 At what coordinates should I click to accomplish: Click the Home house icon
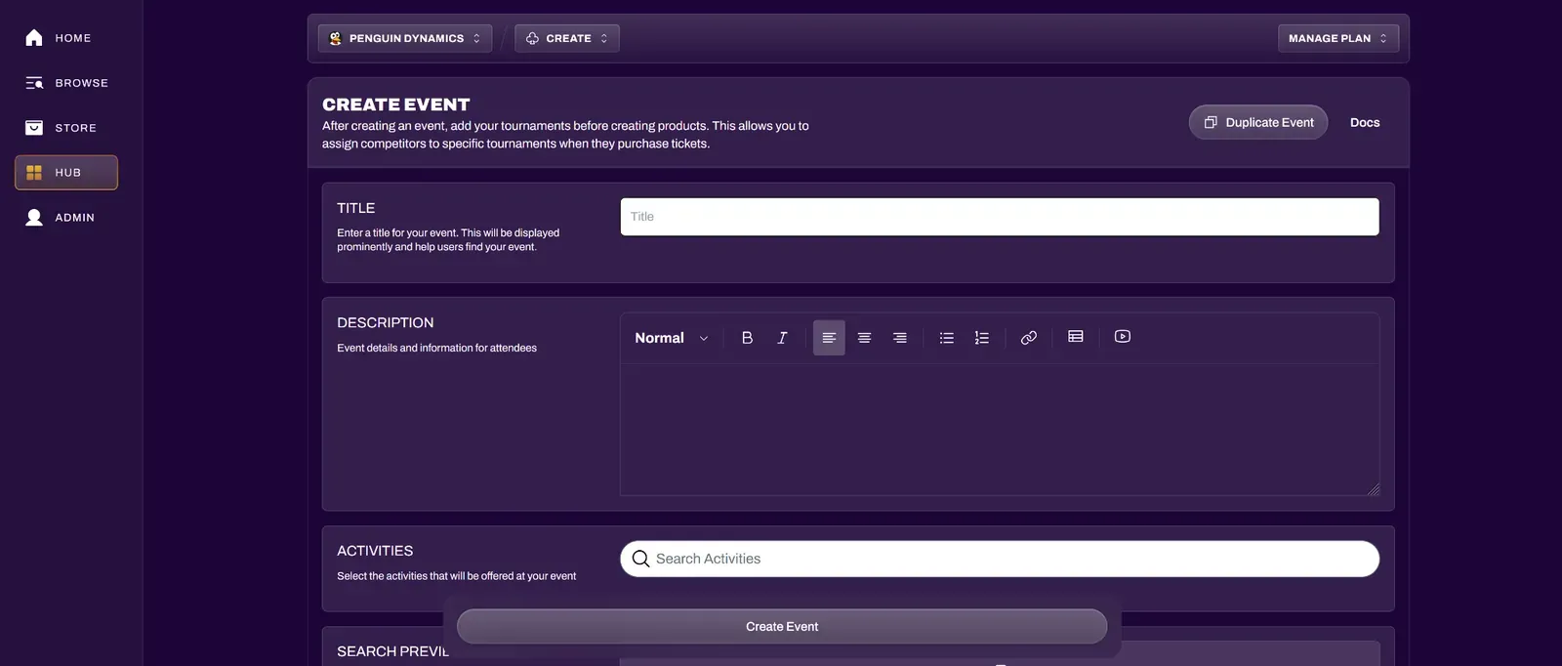(x=34, y=38)
